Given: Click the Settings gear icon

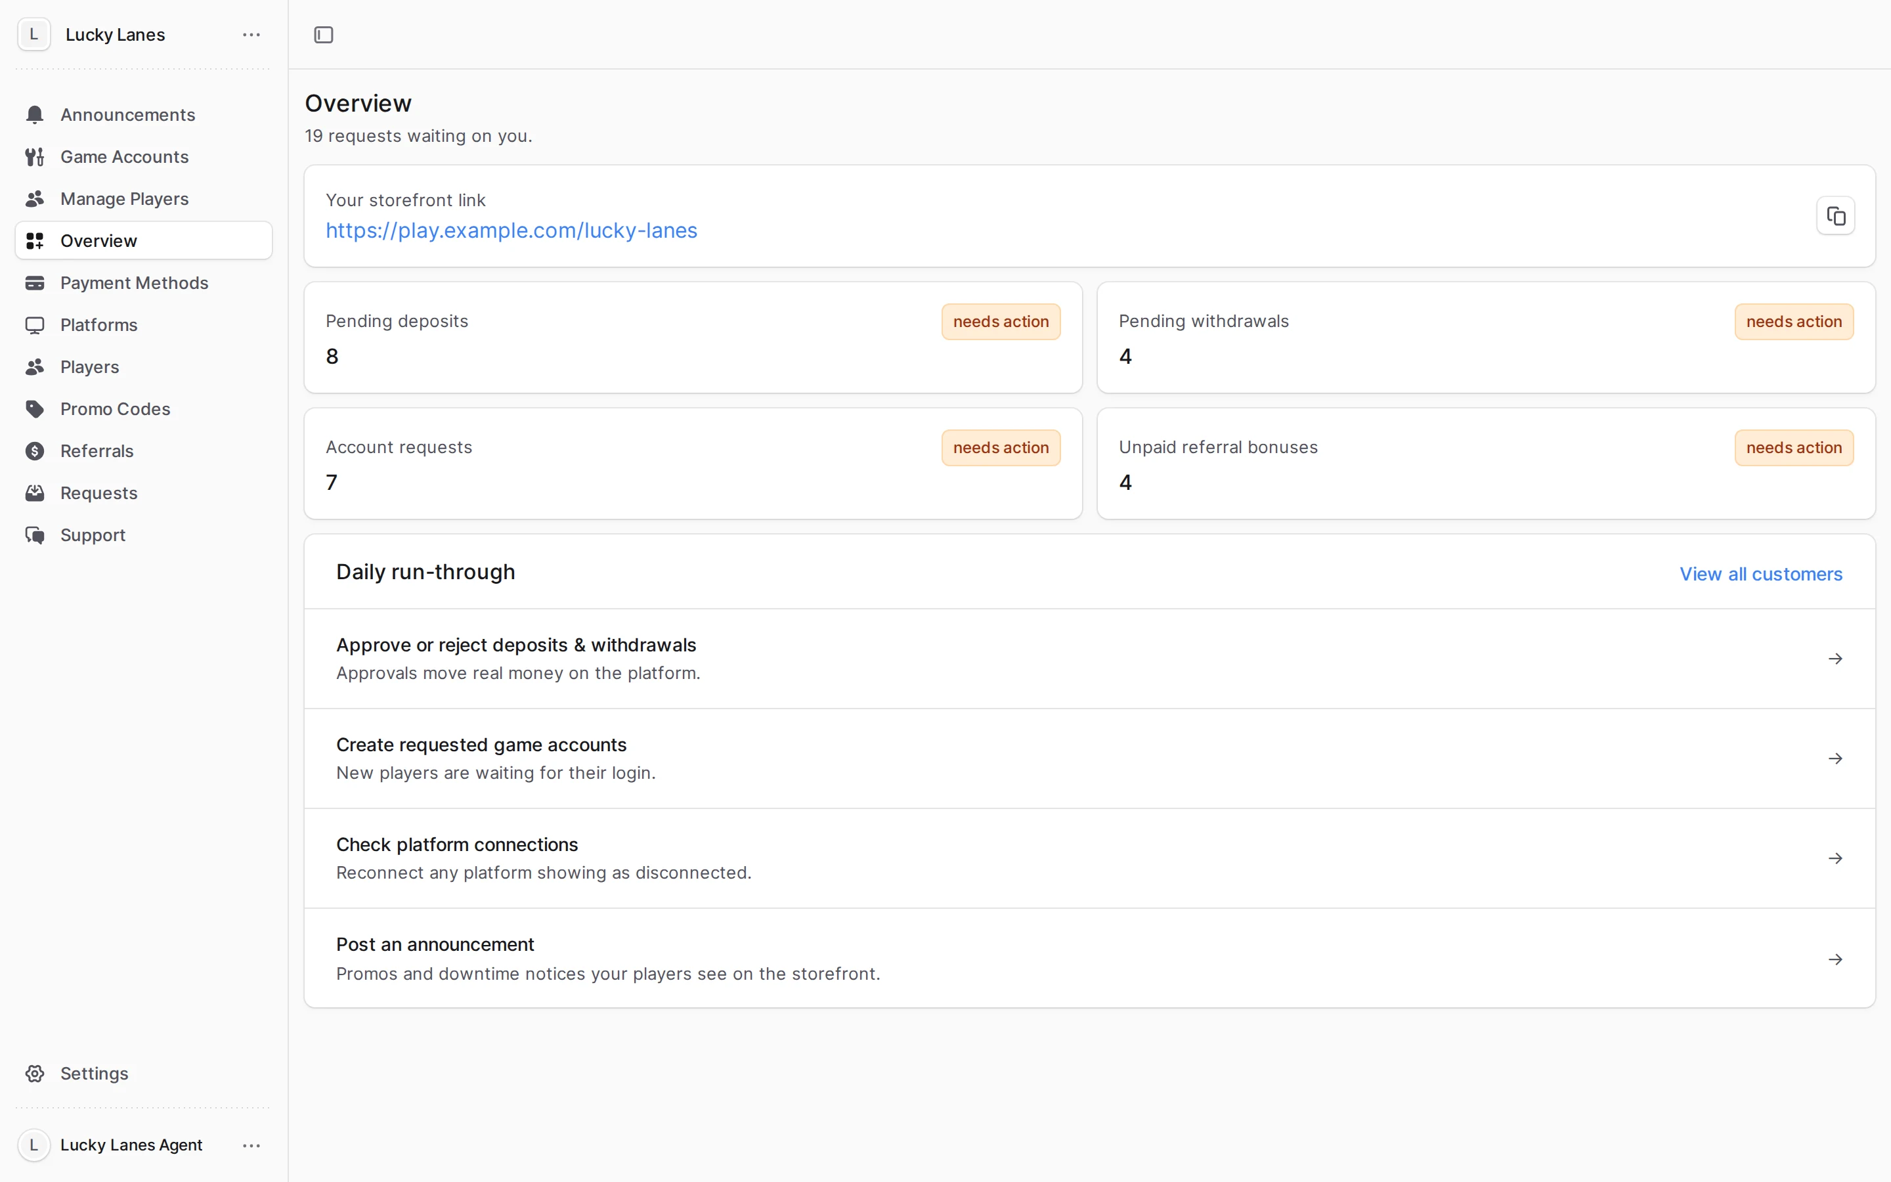Looking at the screenshot, I should click(34, 1074).
